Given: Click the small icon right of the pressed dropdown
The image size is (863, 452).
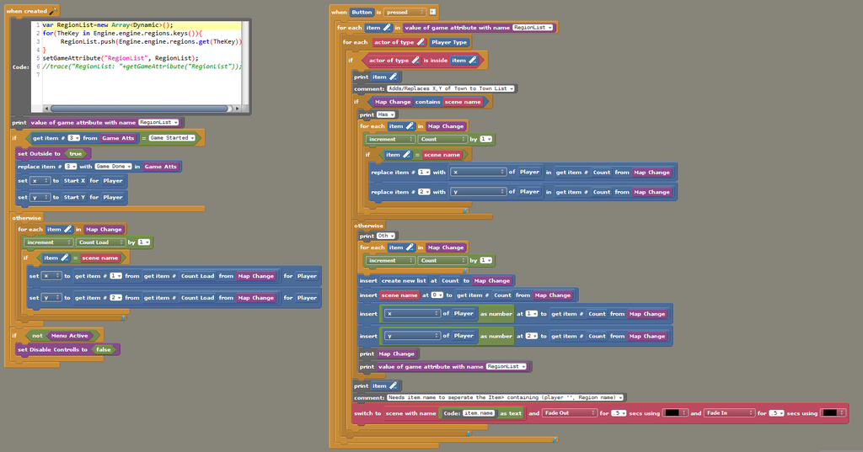Looking at the screenshot, I should [x=432, y=12].
